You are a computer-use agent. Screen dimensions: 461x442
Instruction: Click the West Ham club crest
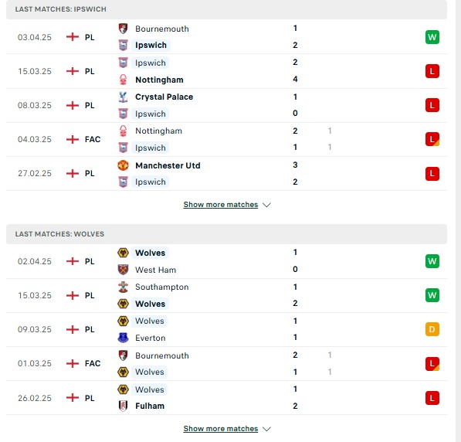[x=123, y=270]
